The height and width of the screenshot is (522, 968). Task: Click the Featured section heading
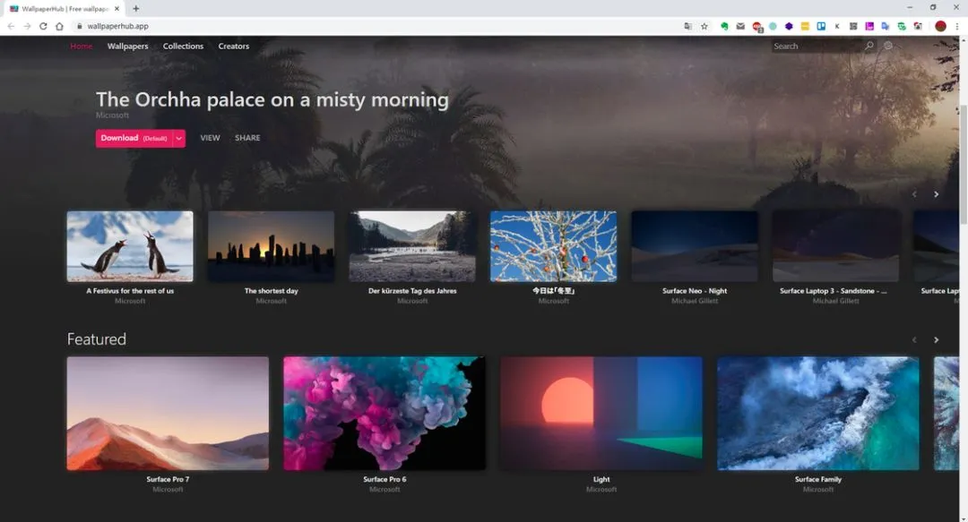coord(96,339)
